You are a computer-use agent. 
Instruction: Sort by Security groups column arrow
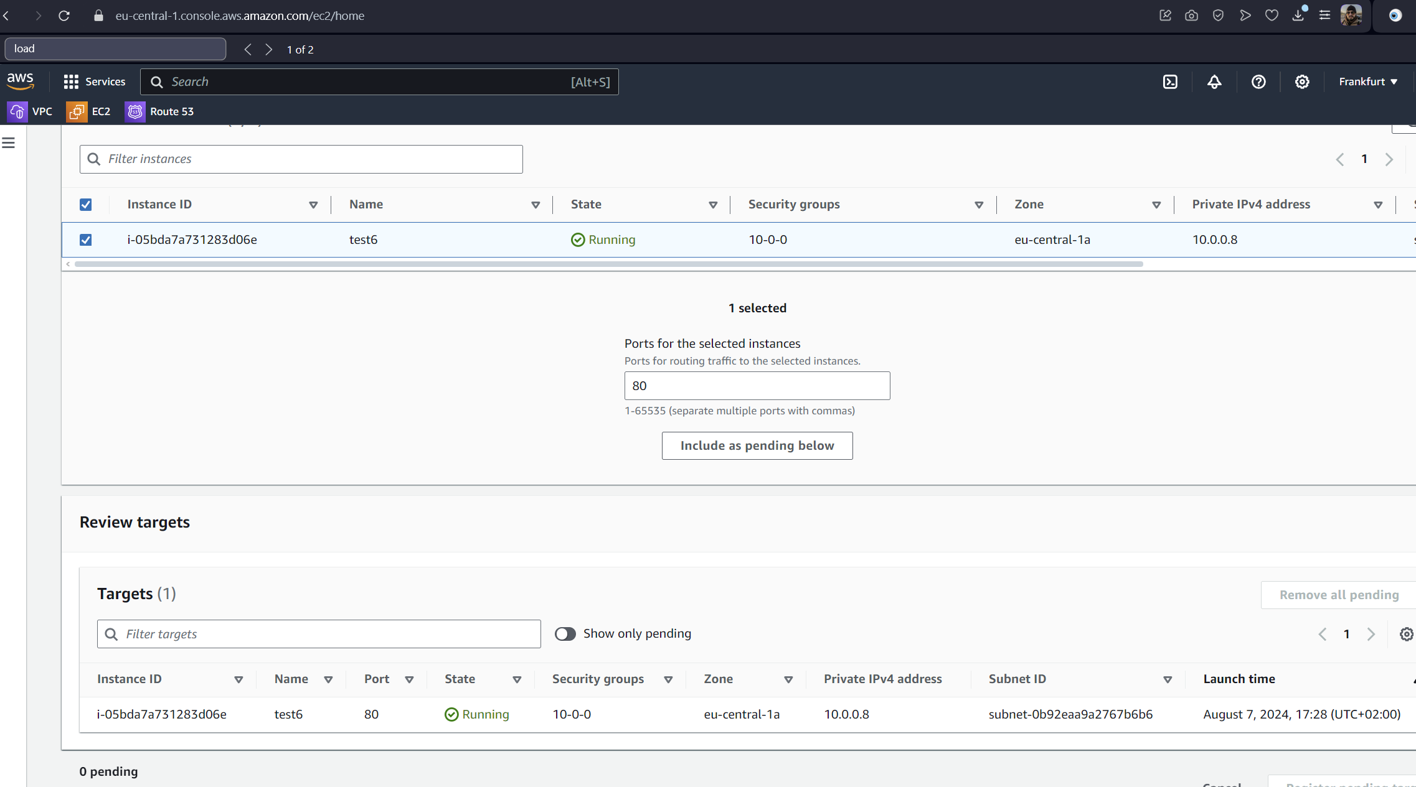[978, 205]
